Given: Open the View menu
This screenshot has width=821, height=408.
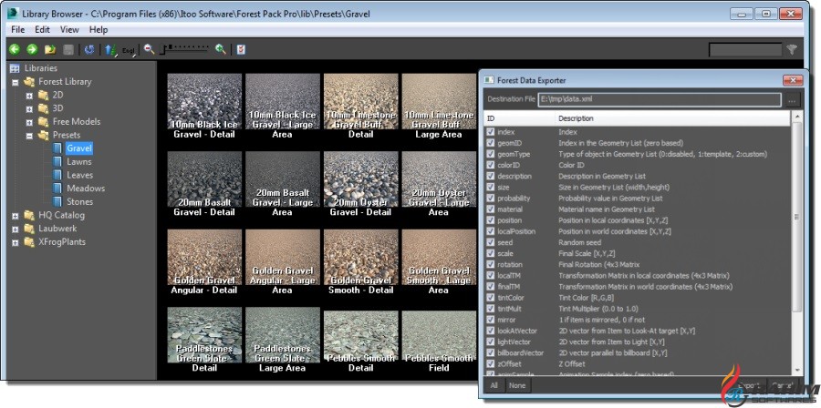Looking at the screenshot, I should pos(69,29).
